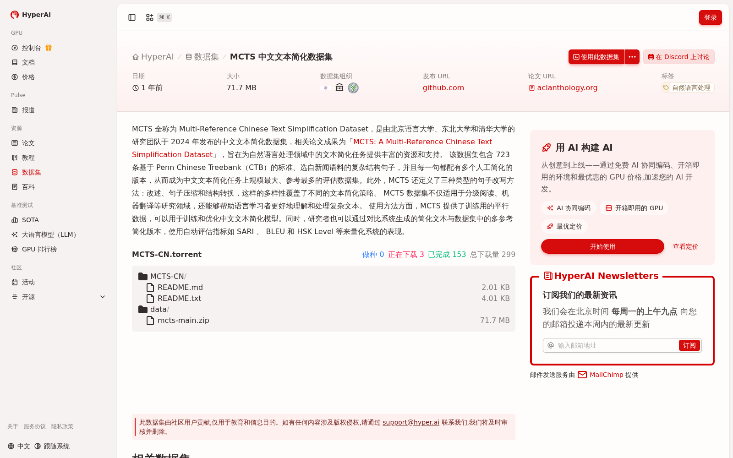
Task: Click the AI 协同编码 chip
Action: [569, 208]
